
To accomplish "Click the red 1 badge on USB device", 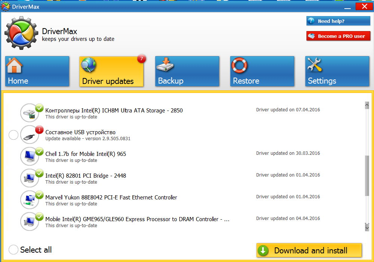I will (39, 130).
